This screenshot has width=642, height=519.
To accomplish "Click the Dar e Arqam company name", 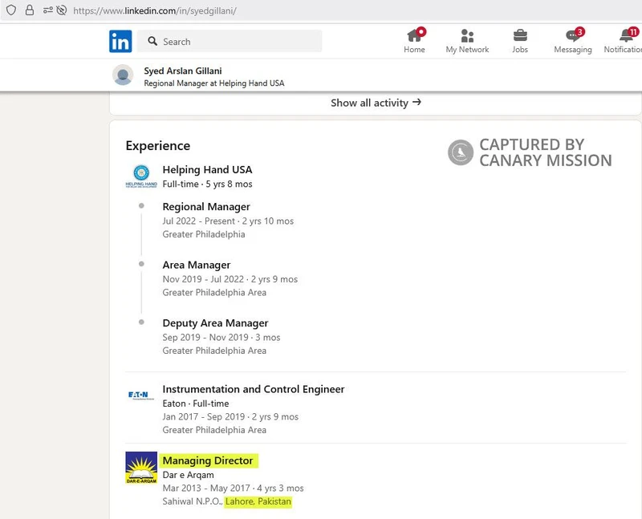I will pos(188,475).
